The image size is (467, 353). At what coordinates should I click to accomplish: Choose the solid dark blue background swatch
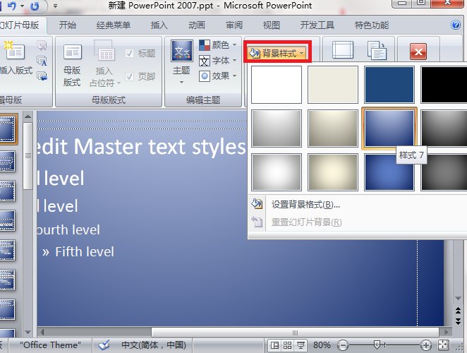click(389, 85)
